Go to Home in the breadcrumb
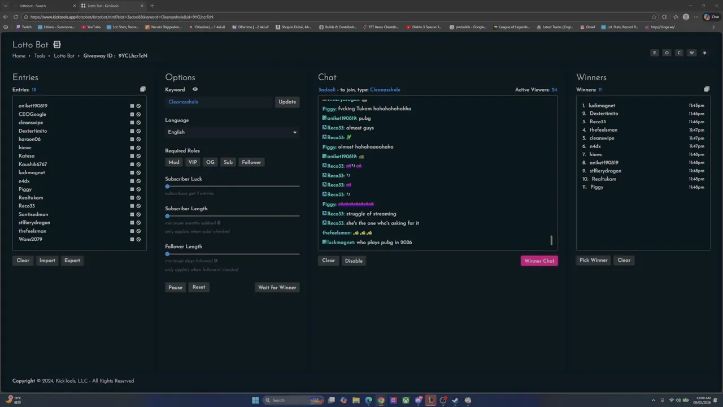 pyautogui.click(x=19, y=56)
